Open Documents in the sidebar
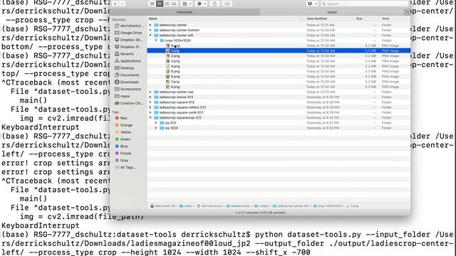 (x=127, y=75)
